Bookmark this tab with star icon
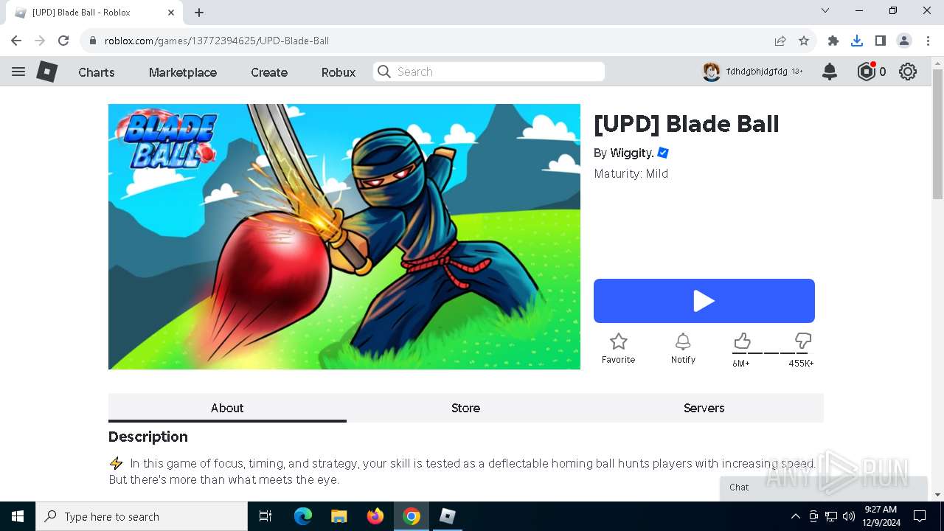The image size is (944, 531). 804,41
